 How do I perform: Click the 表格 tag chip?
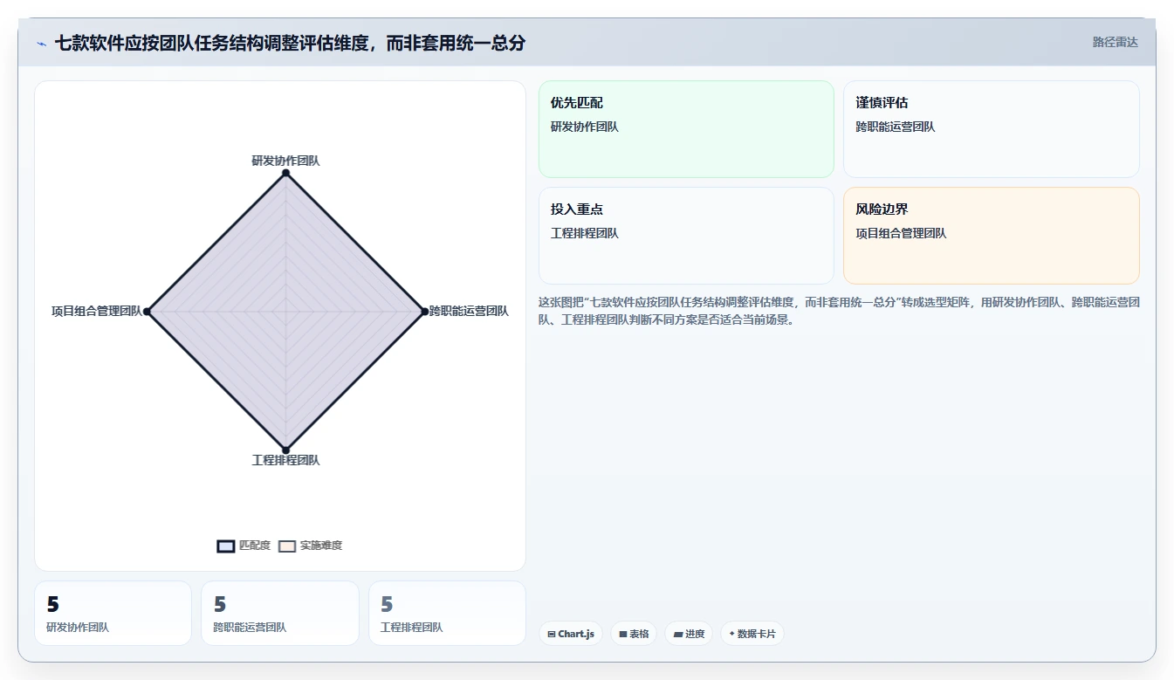pos(634,634)
